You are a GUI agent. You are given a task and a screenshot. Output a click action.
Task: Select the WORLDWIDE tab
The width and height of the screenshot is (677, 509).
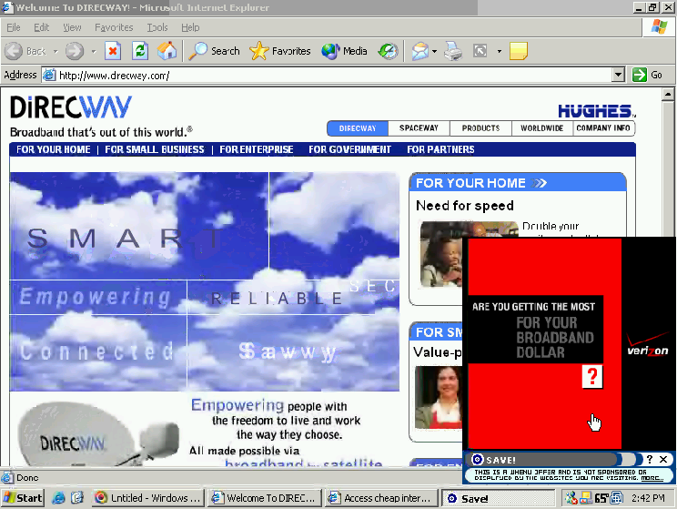pos(541,128)
